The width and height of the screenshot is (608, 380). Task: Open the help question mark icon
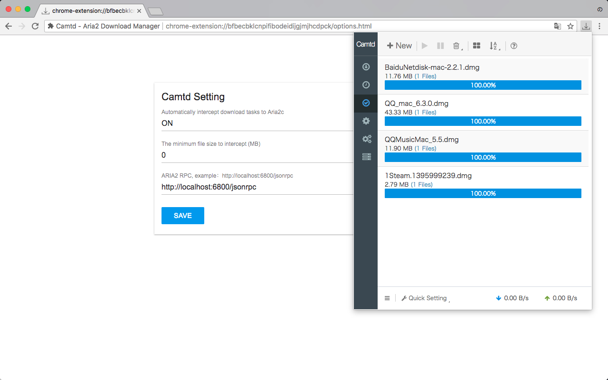(x=513, y=46)
